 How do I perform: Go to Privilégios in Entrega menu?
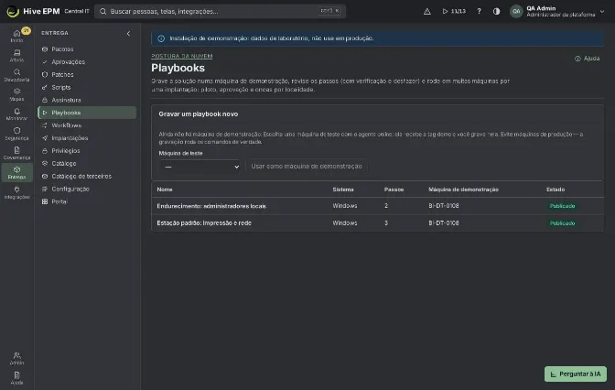(87, 151)
